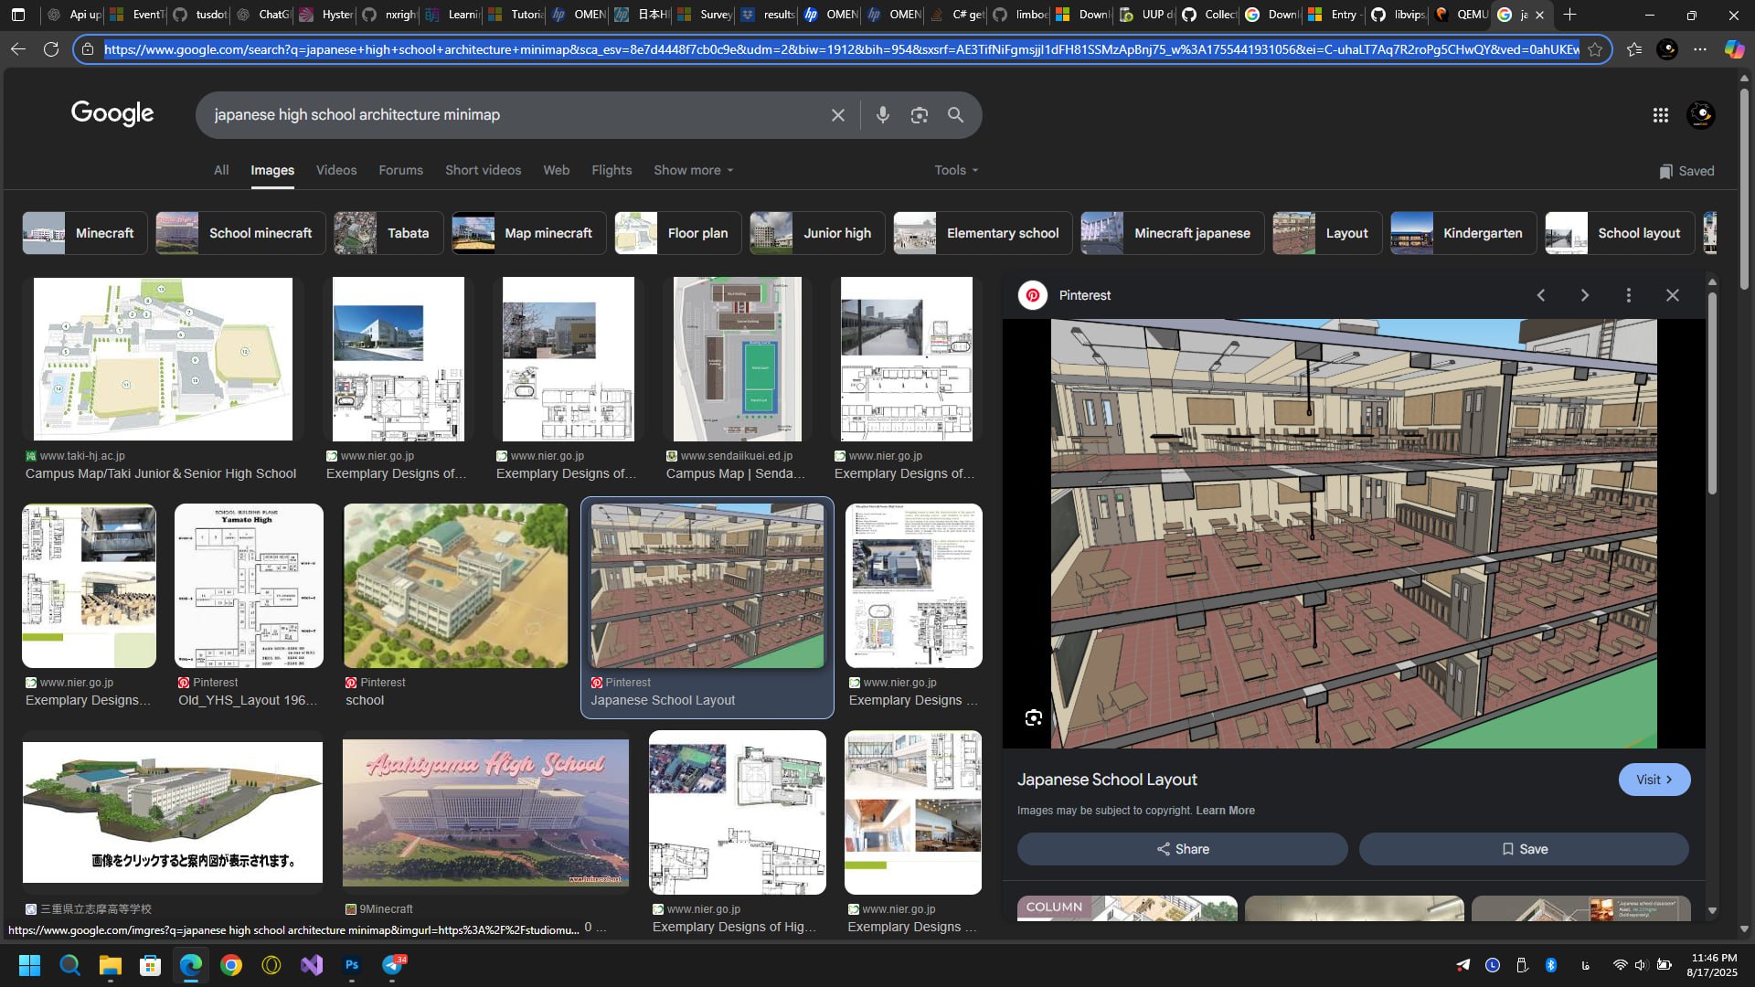This screenshot has width=1755, height=987.
Task: Show previous image in preview panel
Action: click(1541, 295)
